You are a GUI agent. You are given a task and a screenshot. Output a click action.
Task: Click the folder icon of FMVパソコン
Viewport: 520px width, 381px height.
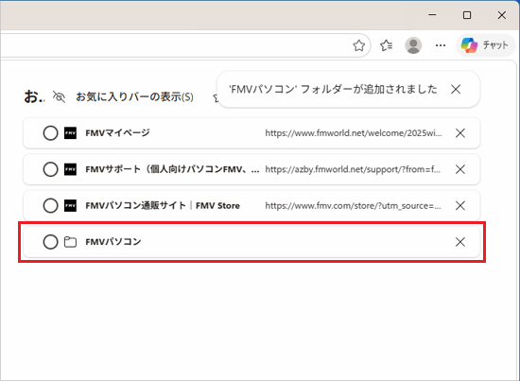(70, 242)
